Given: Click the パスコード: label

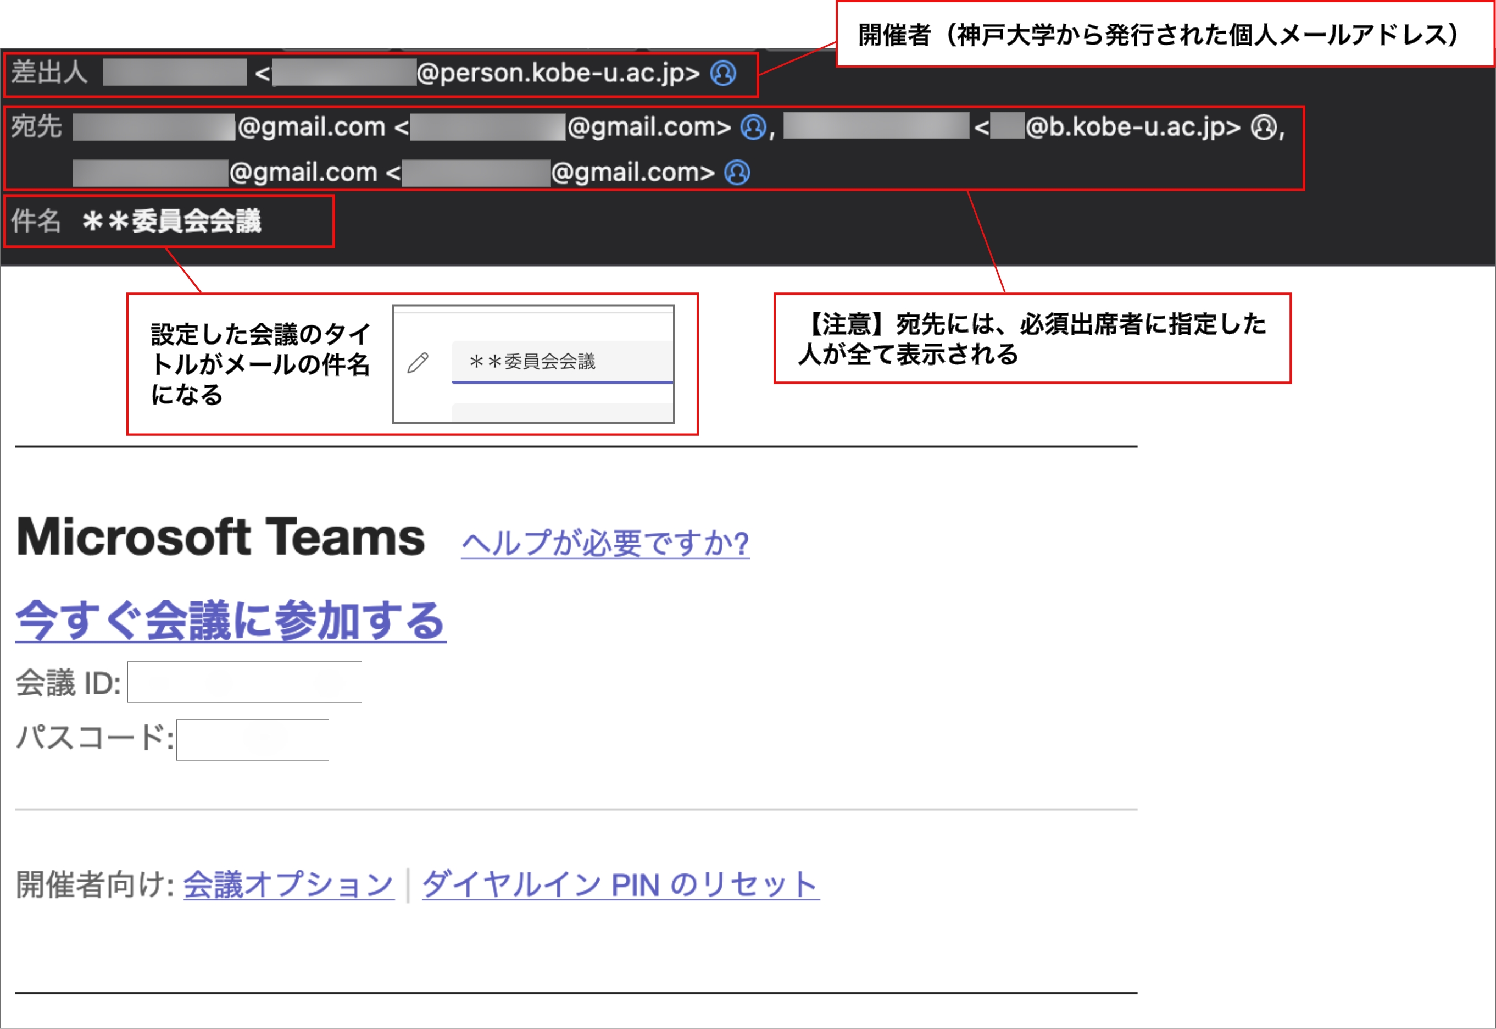Looking at the screenshot, I should [94, 737].
